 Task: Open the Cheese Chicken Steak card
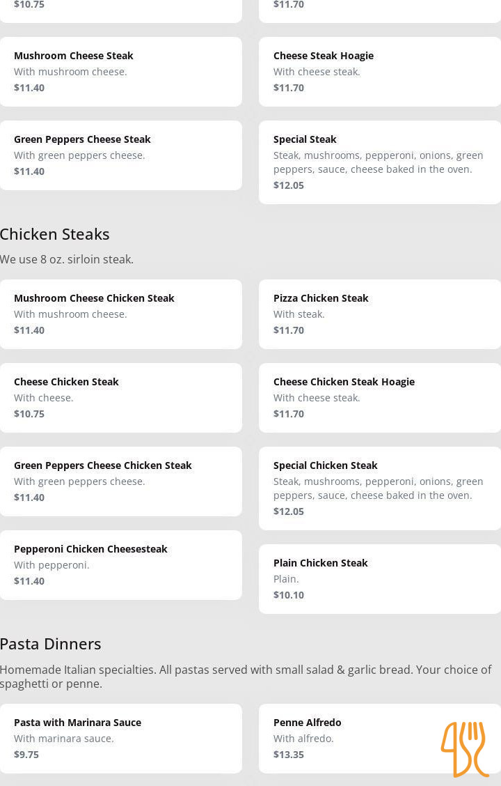[x=120, y=398]
